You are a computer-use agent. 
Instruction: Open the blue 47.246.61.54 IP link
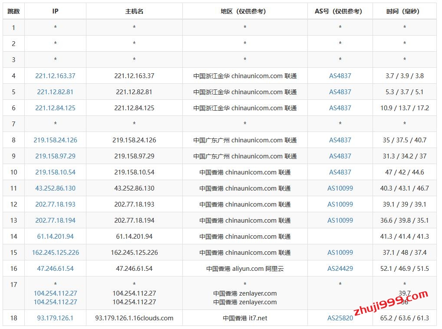(55, 269)
